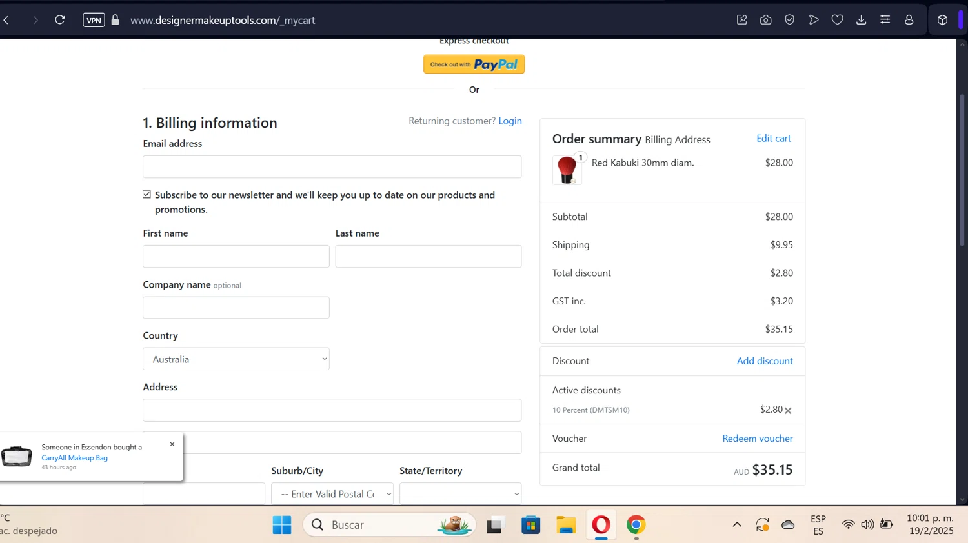Add page to bookmarks with heart icon

838,20
